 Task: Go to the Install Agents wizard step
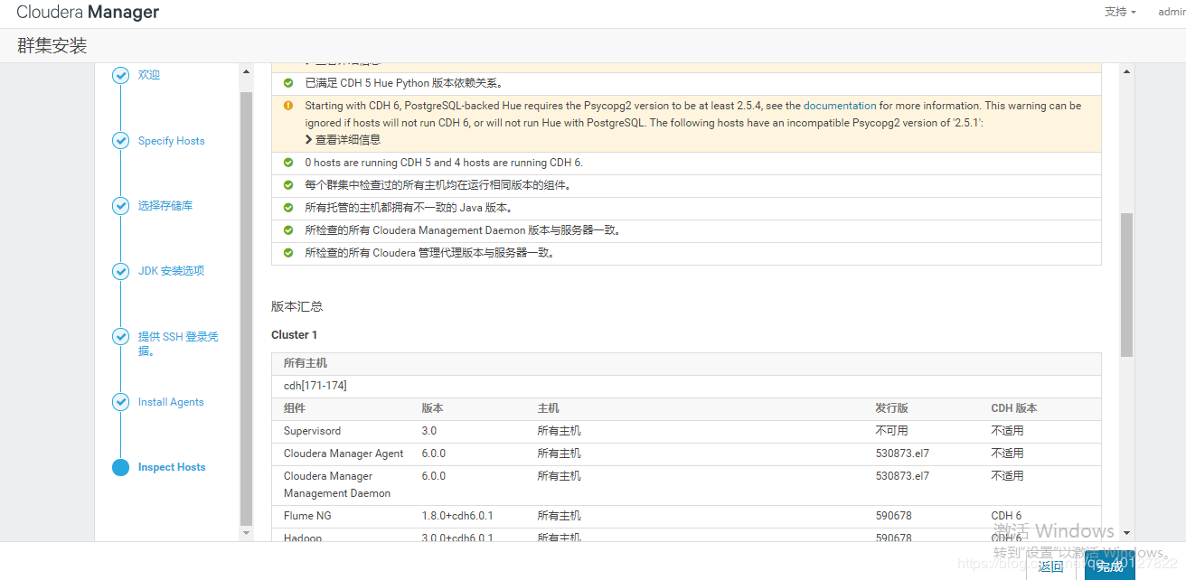pos(171,402)
